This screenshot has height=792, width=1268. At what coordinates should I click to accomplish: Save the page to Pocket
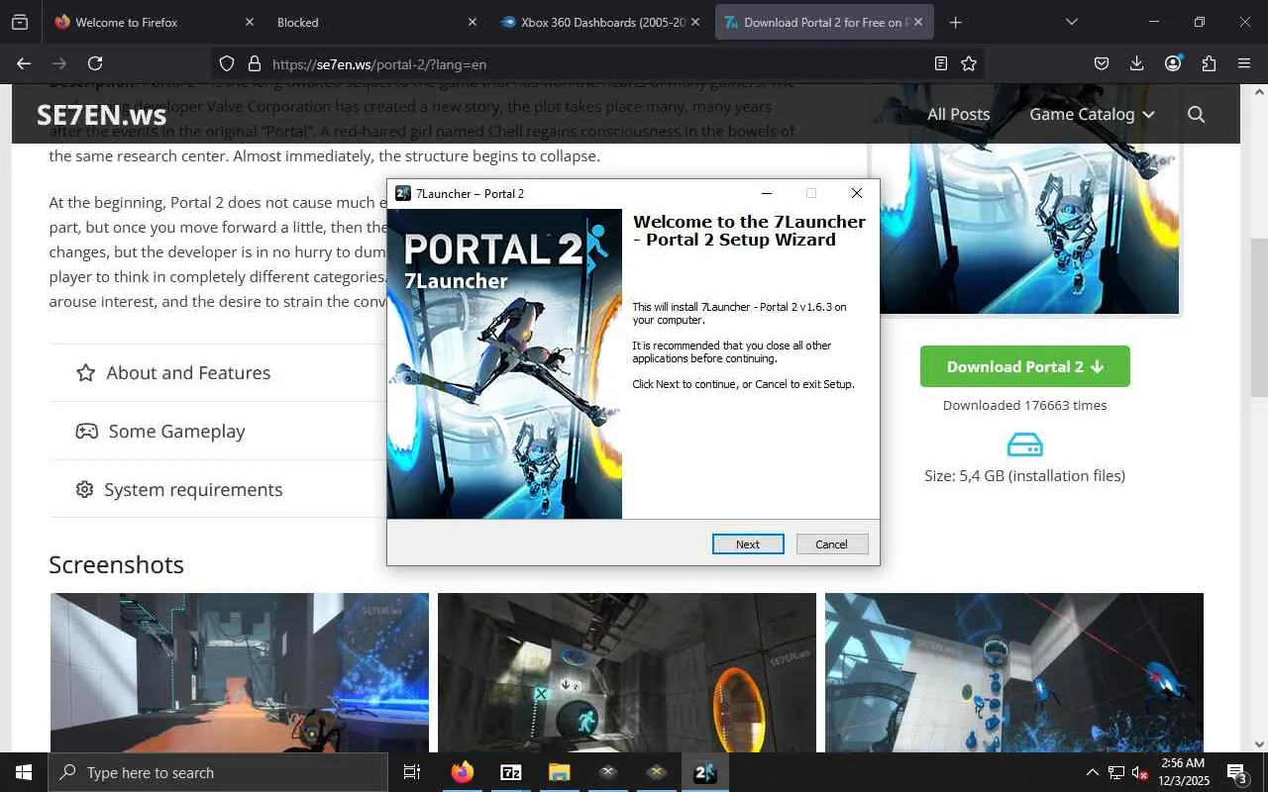(1102, 63)
